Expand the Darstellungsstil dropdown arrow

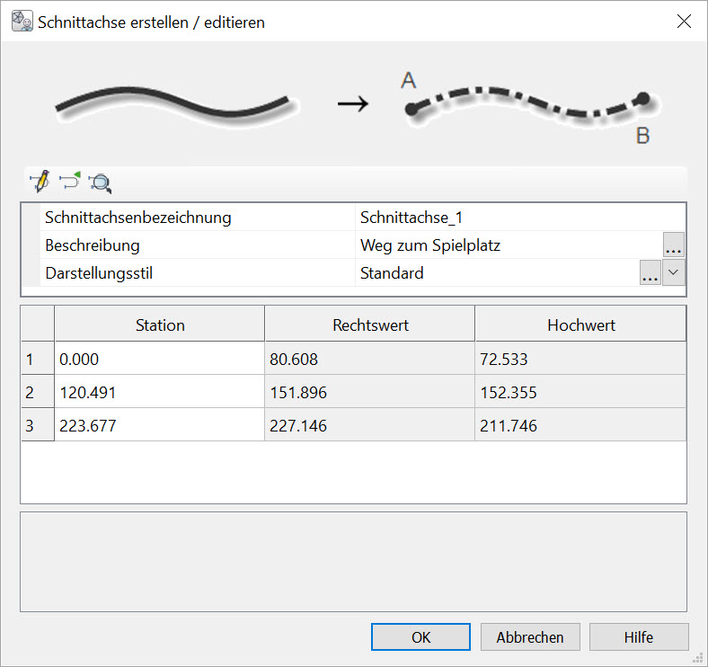pos(674,273)
